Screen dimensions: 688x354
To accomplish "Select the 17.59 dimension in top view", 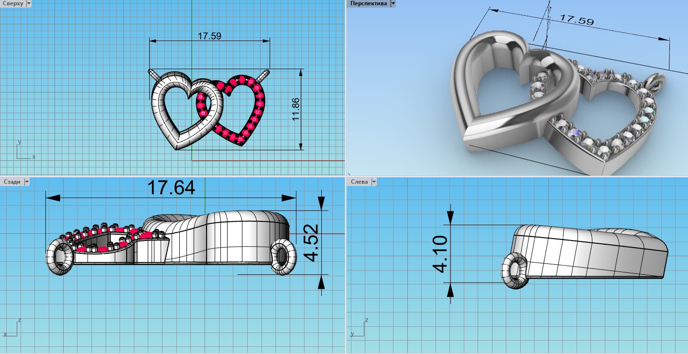I will [209, 36].
